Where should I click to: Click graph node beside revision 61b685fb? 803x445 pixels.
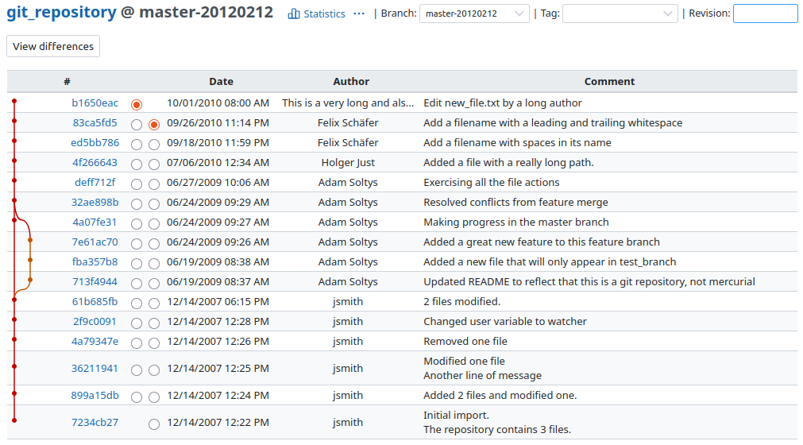[14, 300]
